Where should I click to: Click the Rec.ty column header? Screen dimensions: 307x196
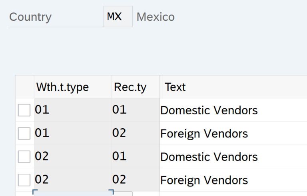click(135, 87)
